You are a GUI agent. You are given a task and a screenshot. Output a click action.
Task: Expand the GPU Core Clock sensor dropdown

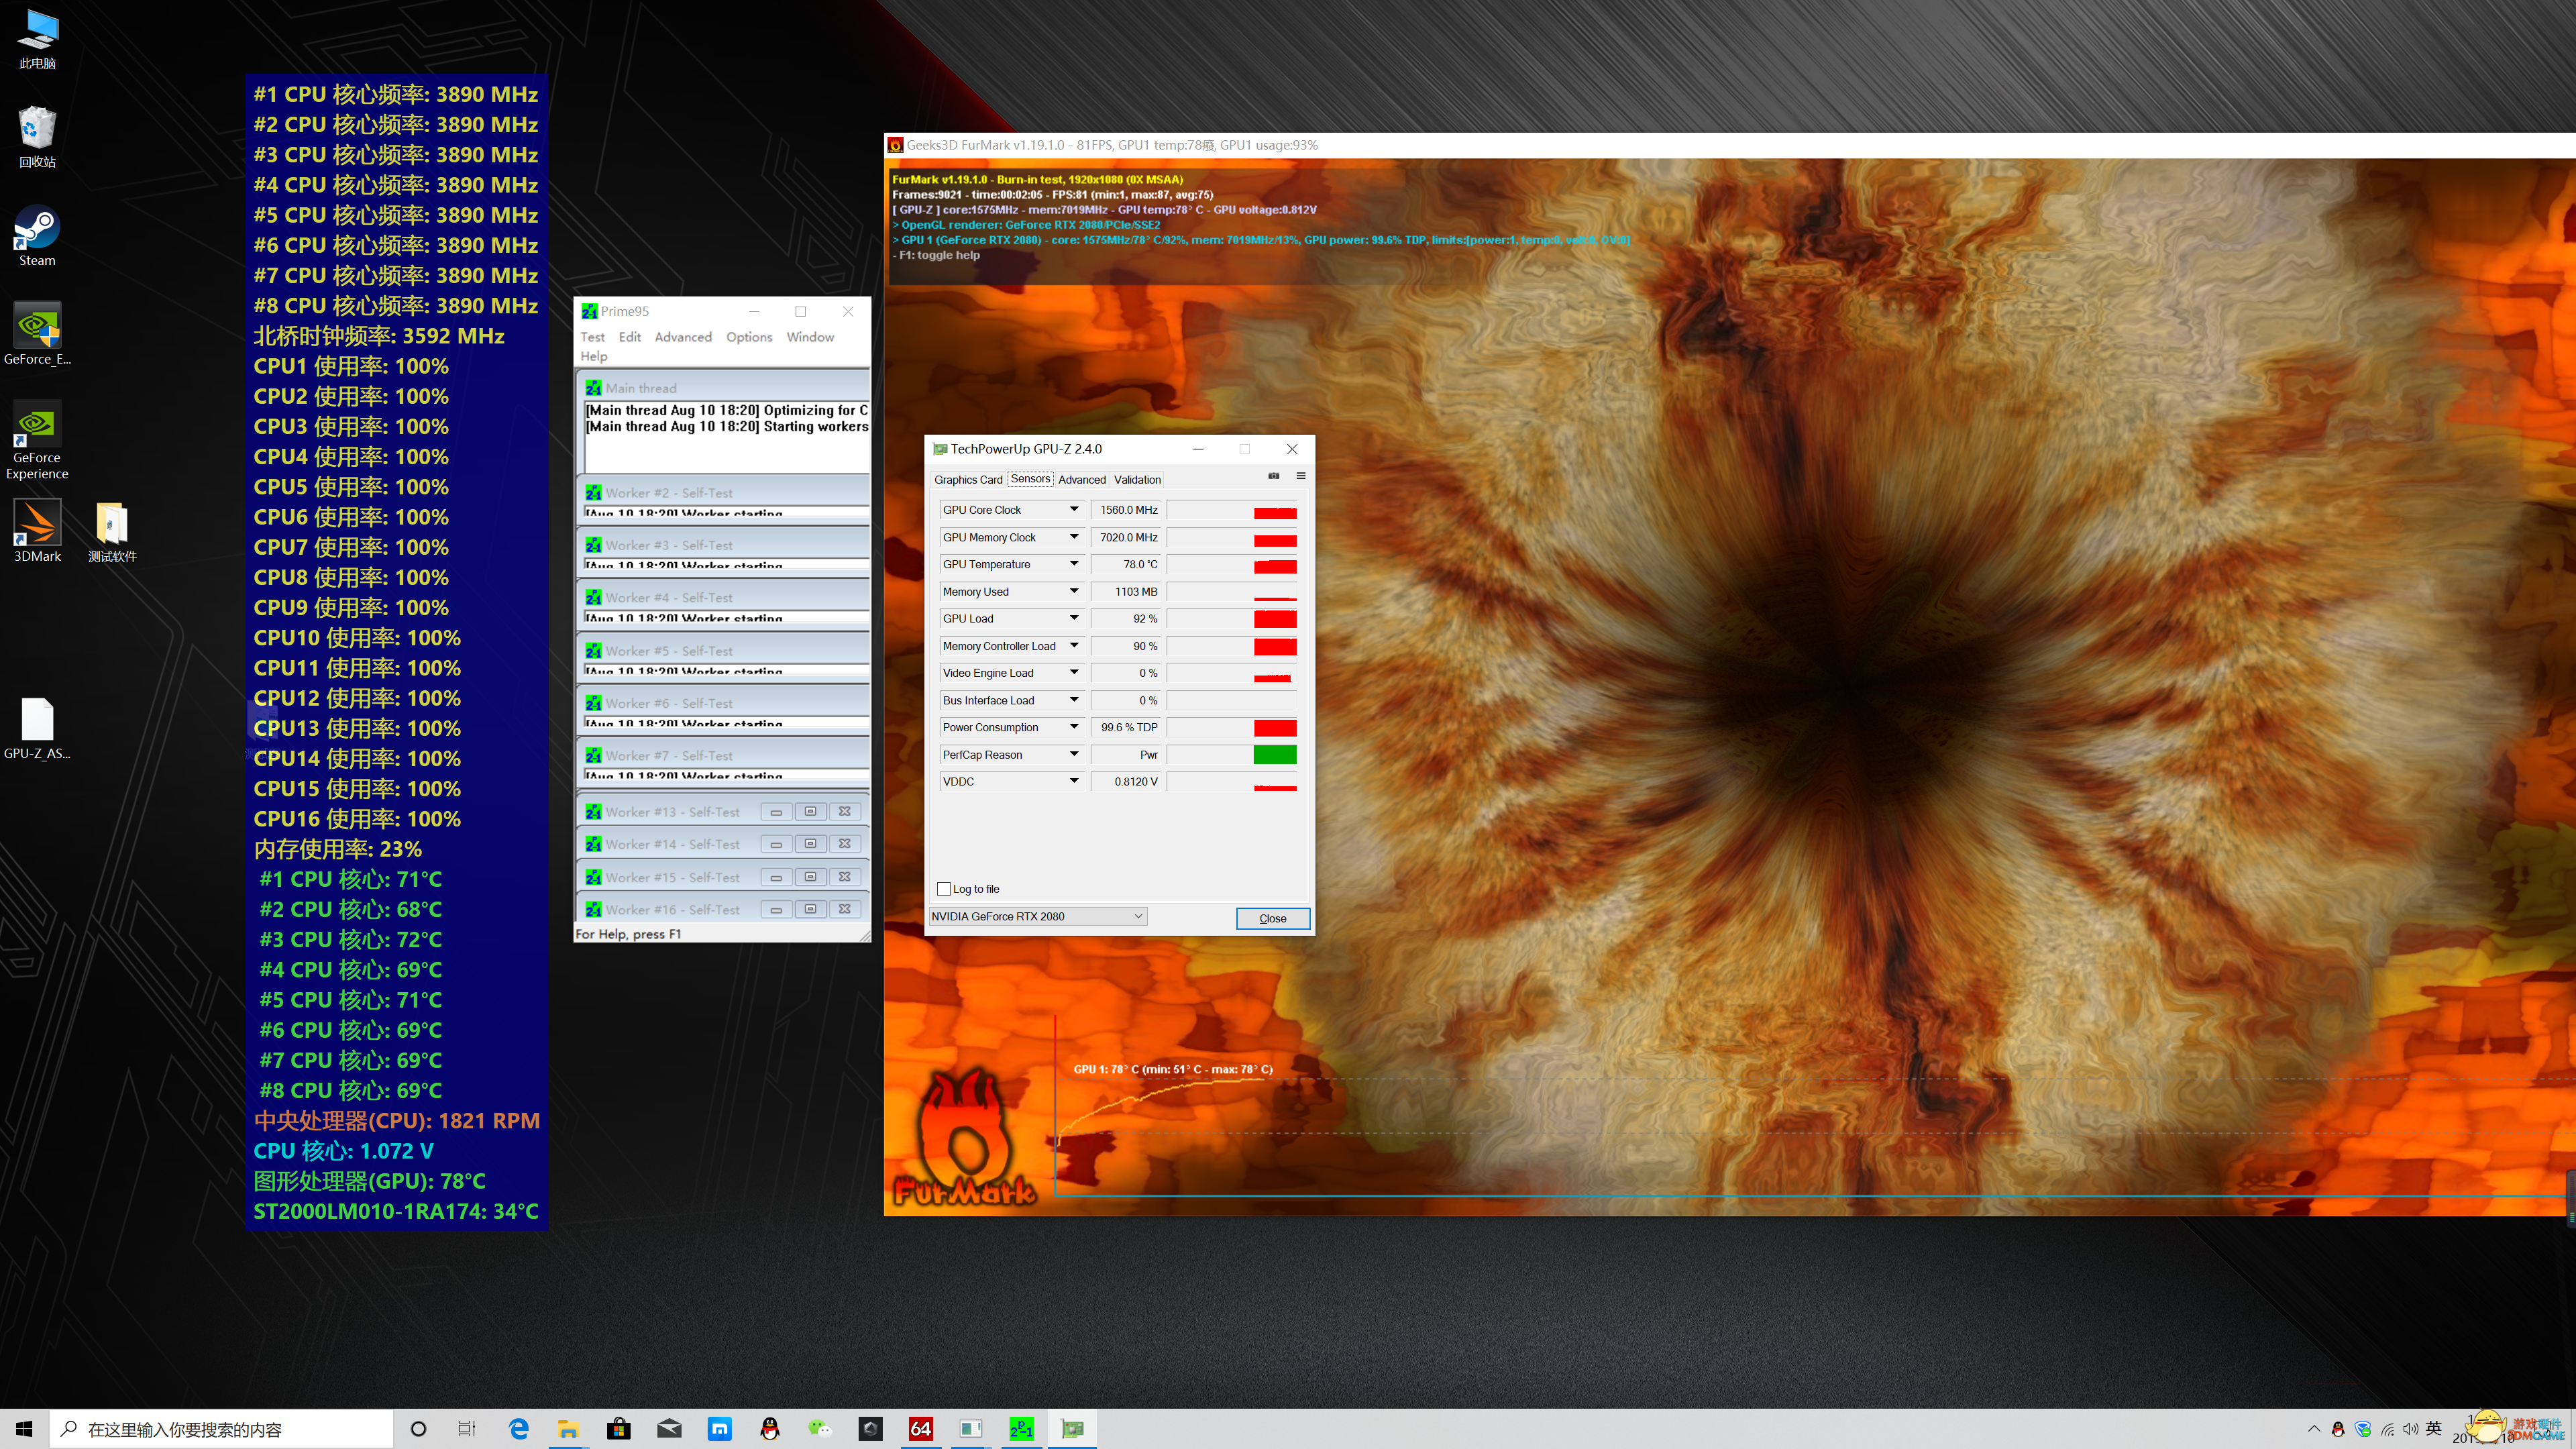(x=1073, y=510)
